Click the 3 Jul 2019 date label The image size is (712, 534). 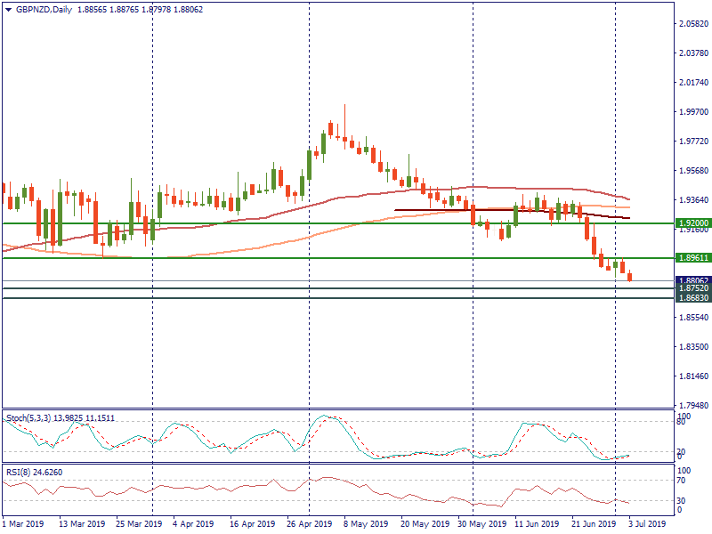point(639,524)
